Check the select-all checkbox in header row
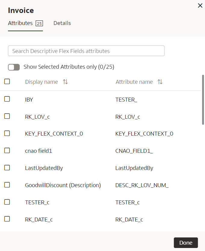This screenshot has width=205, height=251. point(7,81)
